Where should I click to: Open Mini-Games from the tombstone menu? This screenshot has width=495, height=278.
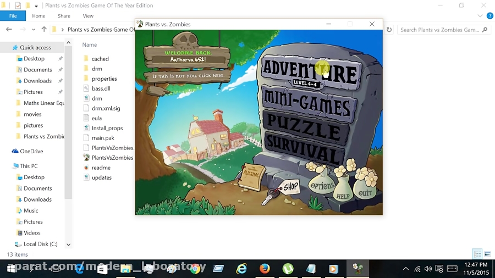coord(308,105)
